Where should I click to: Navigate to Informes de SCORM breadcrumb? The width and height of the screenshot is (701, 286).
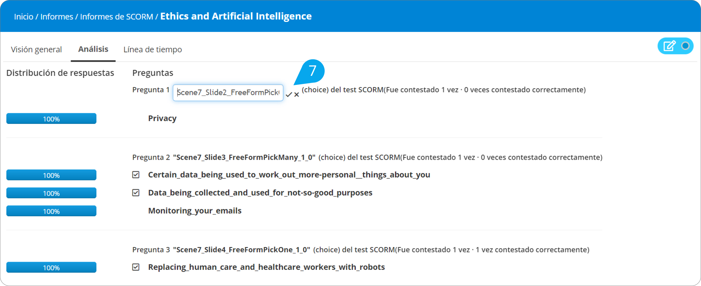(x=117, y=17)
